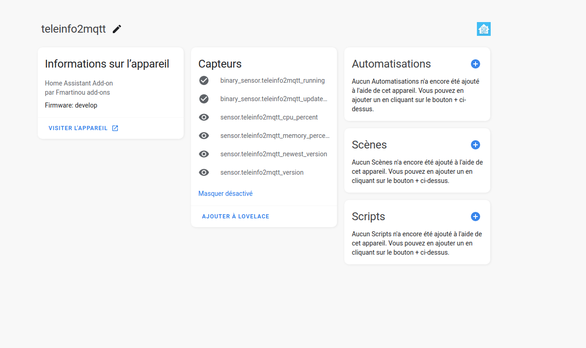Toggle the eye icon for teleinfo2mqtt_newest_version
Image resolution: width=586 pixels, height=348 pixels.
[204, 154]
